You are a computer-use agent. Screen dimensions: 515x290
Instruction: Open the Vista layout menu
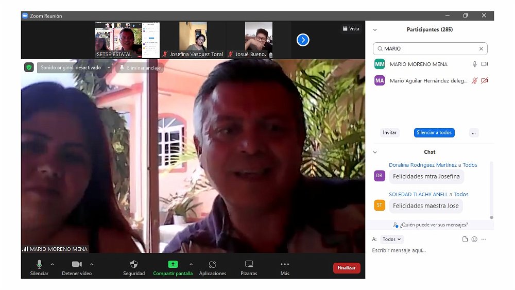click(x=351, y=29)
